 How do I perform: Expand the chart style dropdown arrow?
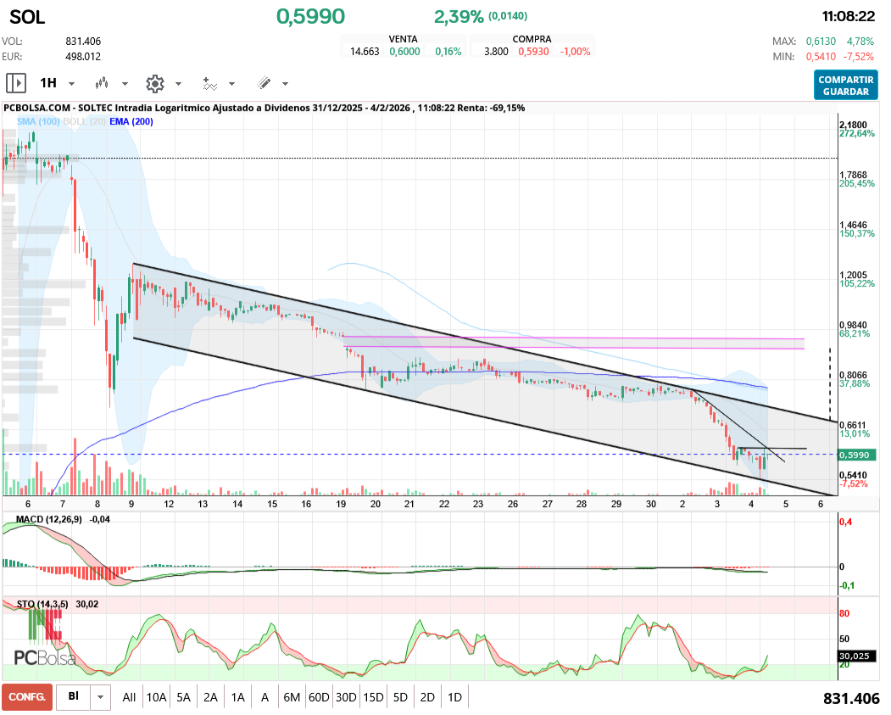(x=124, y=83)
